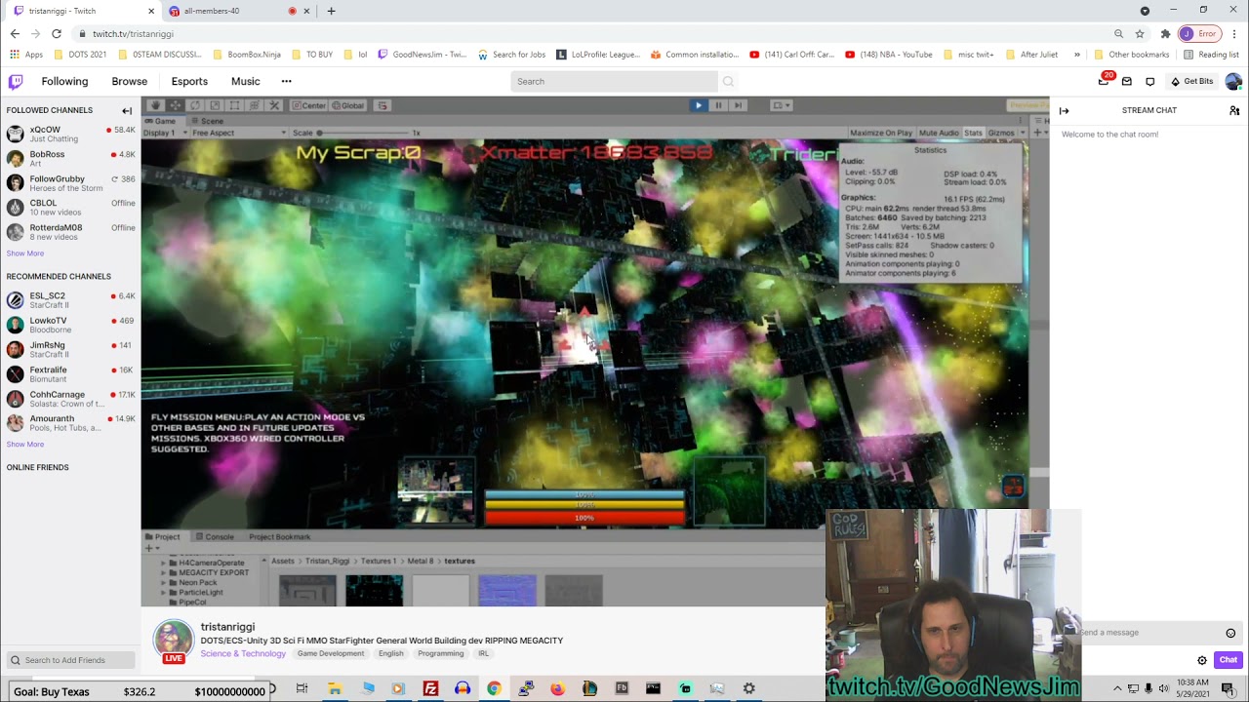Select the Project tab

tap(162, 537)
